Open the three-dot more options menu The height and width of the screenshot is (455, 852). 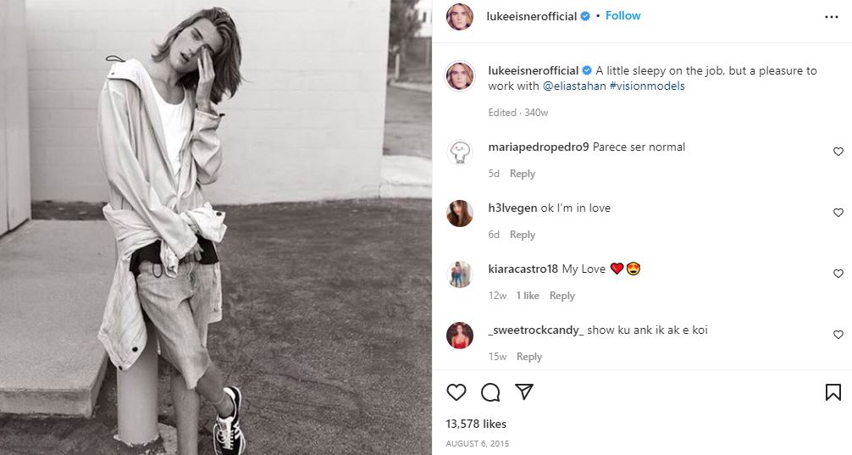[832, 17]
